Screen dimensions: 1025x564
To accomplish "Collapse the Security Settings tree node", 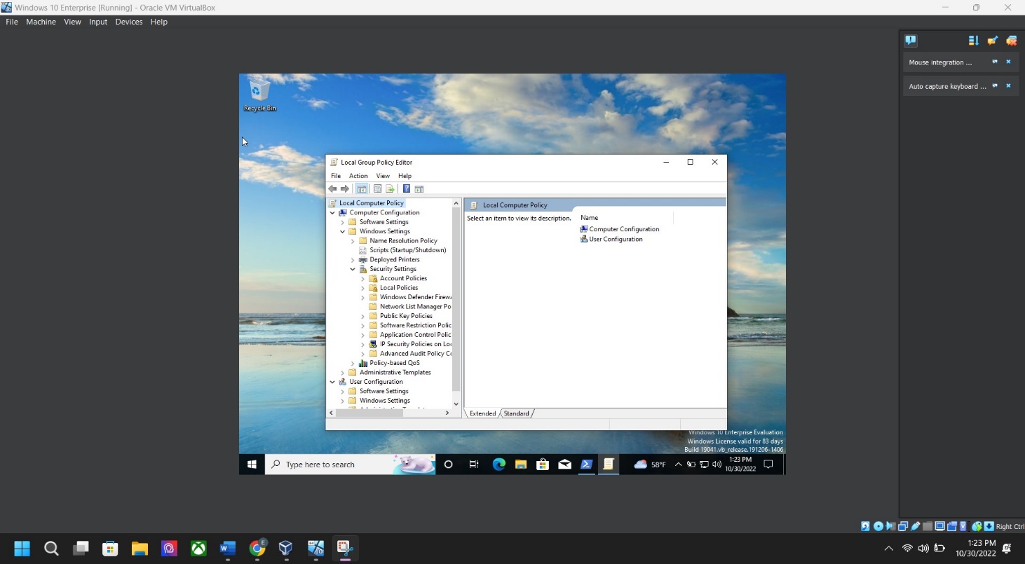I will tap(353, 269).
